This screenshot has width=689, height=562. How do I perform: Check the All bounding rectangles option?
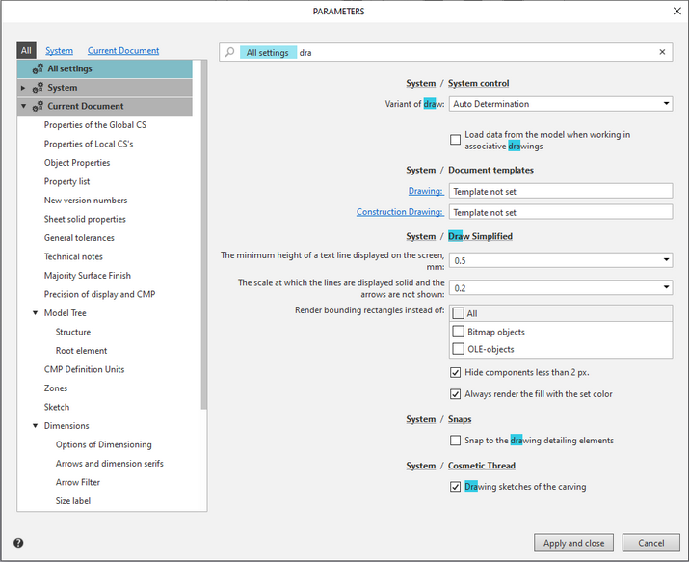pos(459,313)
